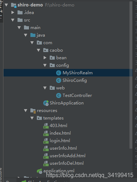Select the main folder name
Viewport: 137px width, 182px height.
coord(35,28)
